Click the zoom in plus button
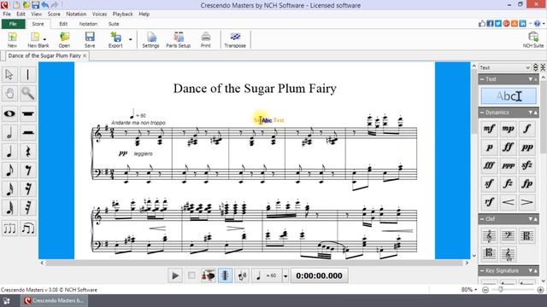547x307 pixels. point(540,290)
